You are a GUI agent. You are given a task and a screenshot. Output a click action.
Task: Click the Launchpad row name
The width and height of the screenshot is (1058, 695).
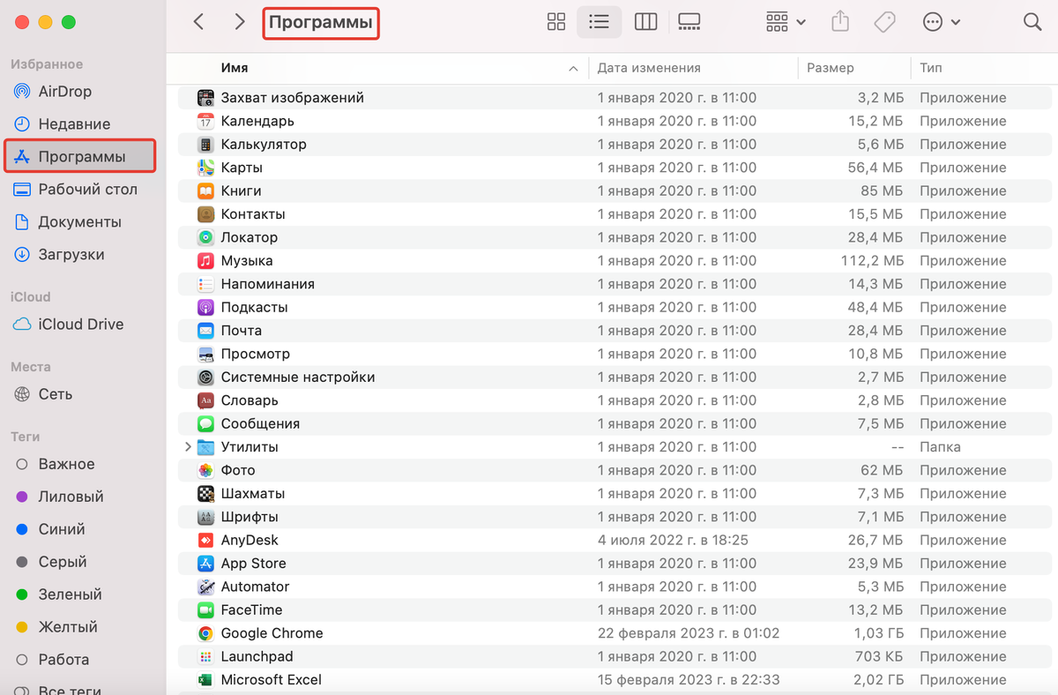257,657
